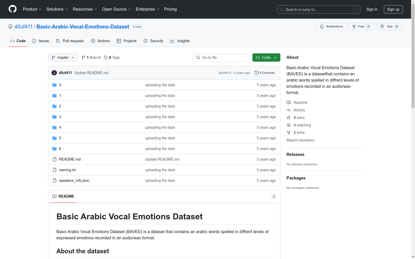This screenshot has width=415, height=259.
Task: Click the eye icon beside 4 watching
Action: (x=289, y=125)
